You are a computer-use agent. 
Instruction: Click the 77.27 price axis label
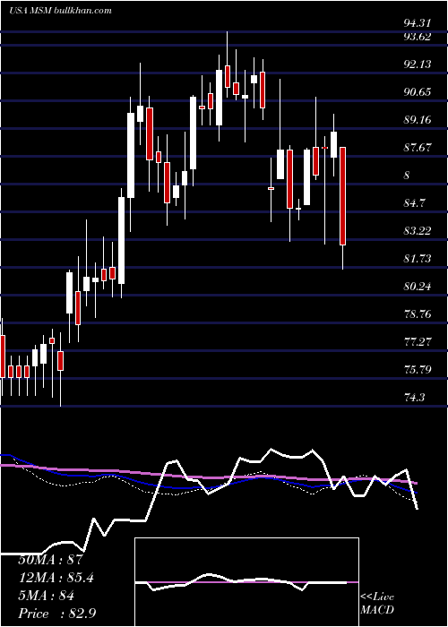pos(418,342)
